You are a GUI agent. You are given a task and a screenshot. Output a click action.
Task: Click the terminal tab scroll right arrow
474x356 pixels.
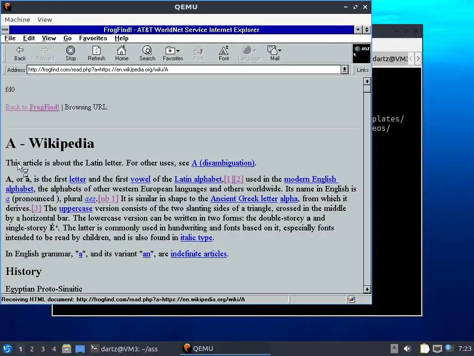point(418,59)
